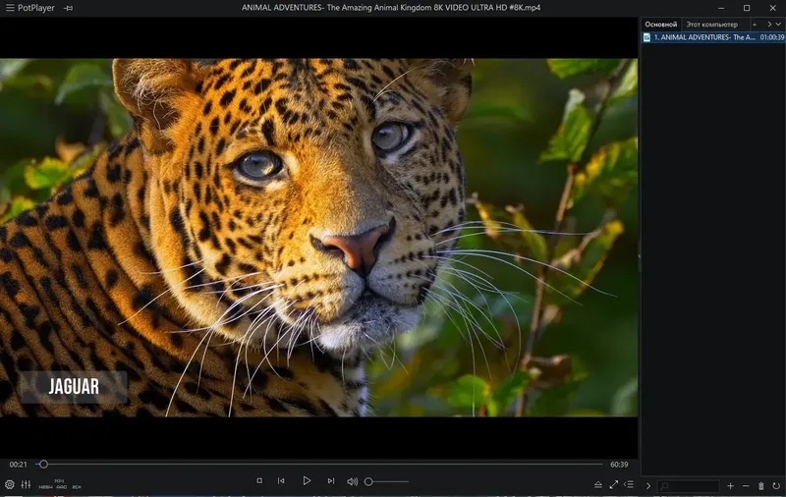The height and width of the screenshot is (497, 786).
Task: Add an item with the plus icon
Action: click(730, 486)
